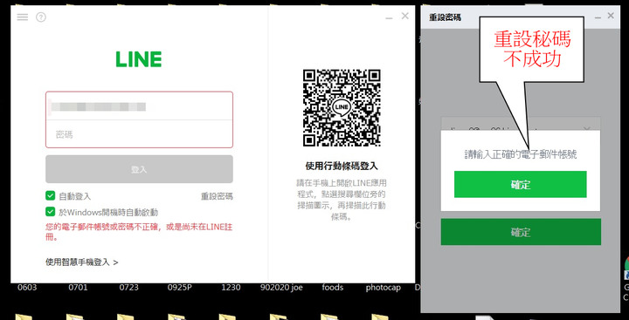Screen dimensions: 629x320
Task: Click the LINE logo heading
Action: pyautogui.click(x=139, y=59)
